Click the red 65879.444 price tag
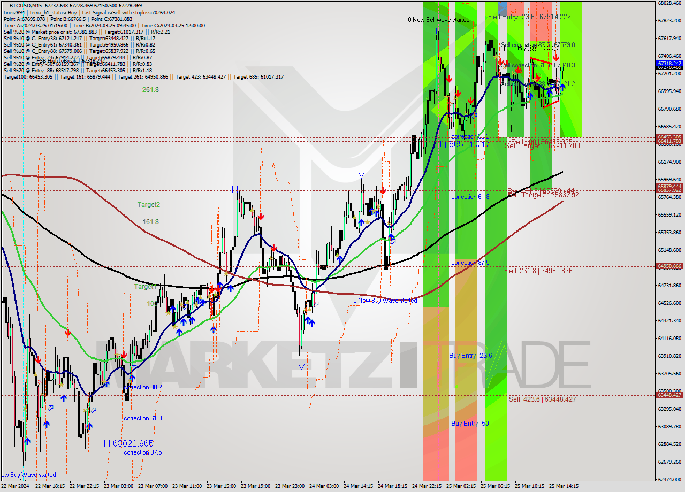 point(669,187)
